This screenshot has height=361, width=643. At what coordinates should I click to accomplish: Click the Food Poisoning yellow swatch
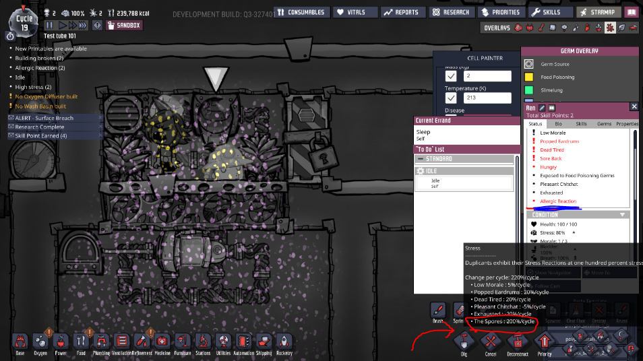point(529,77)
